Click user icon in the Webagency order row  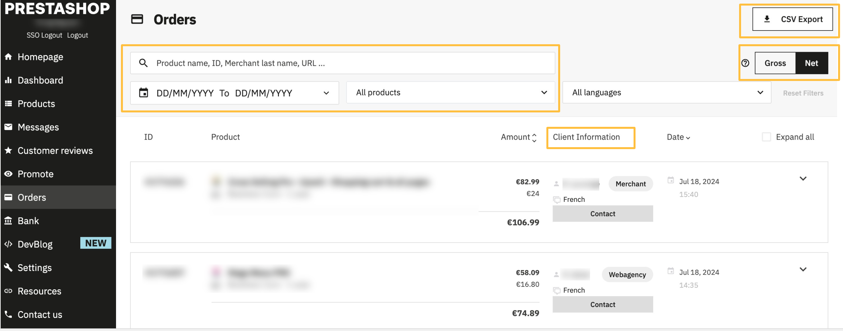[556, 275]
